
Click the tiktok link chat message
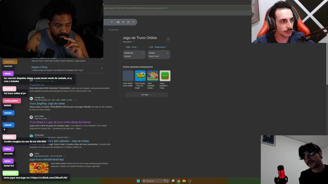coord(36,178)
